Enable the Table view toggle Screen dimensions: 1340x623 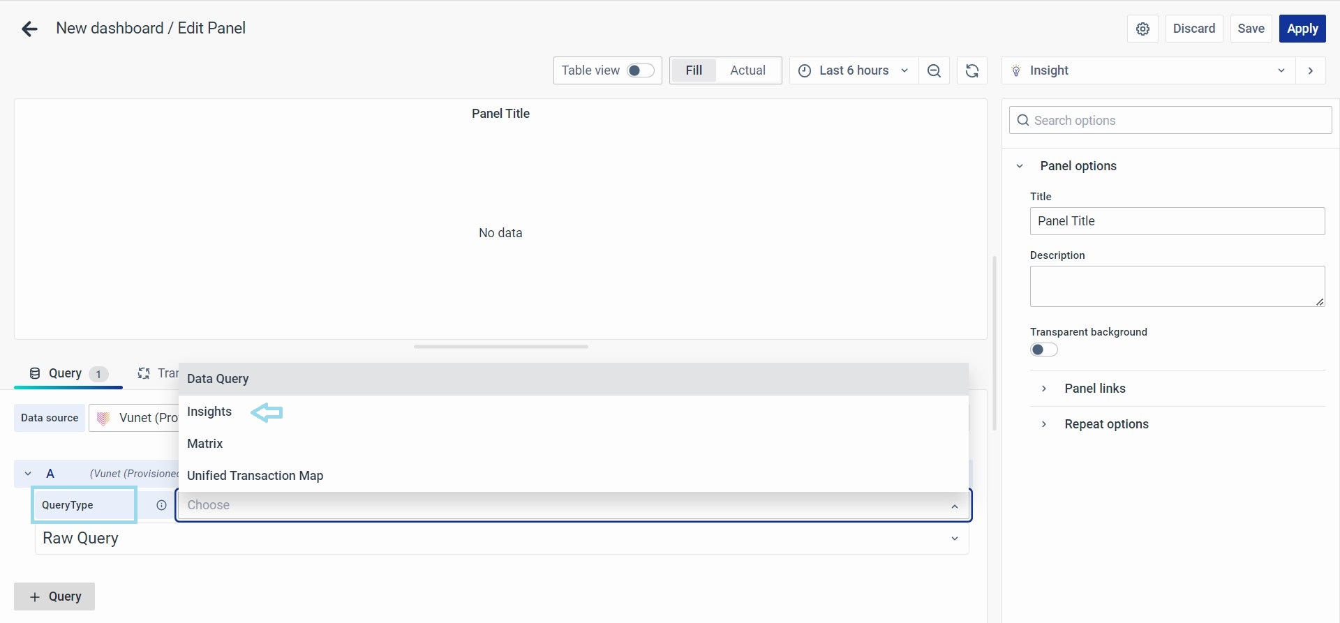tap(640, 70)
